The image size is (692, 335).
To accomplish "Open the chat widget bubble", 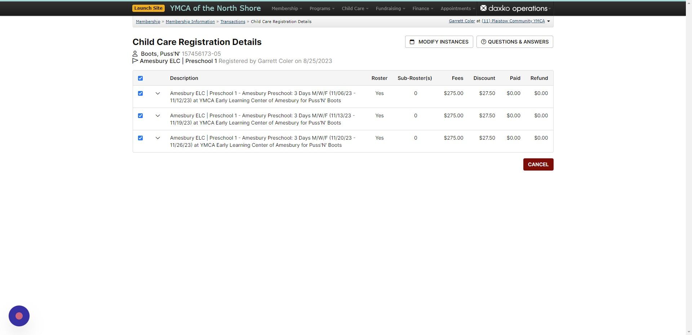I will 19,316.
